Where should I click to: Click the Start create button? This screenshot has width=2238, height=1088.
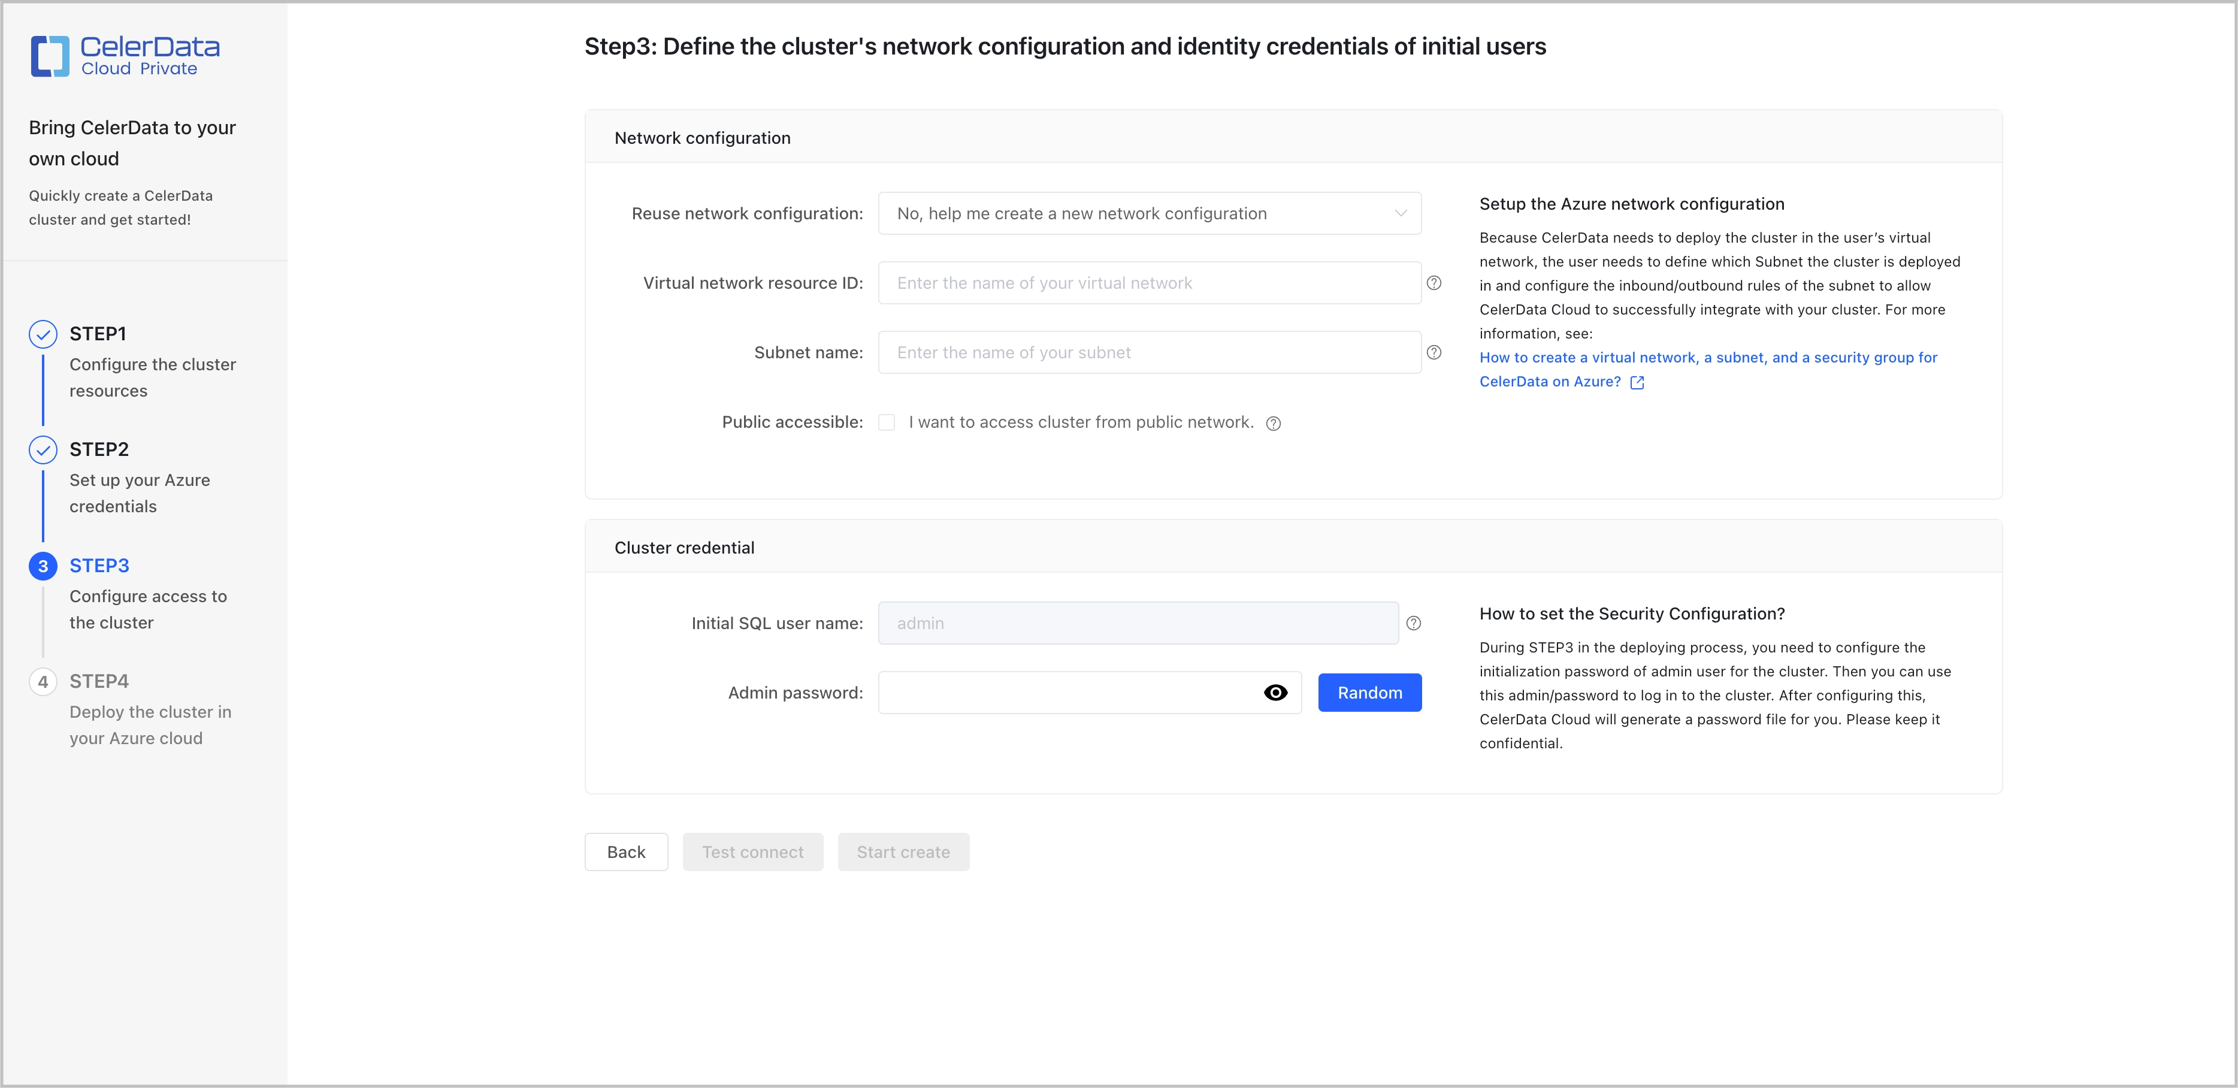[903, 851]
